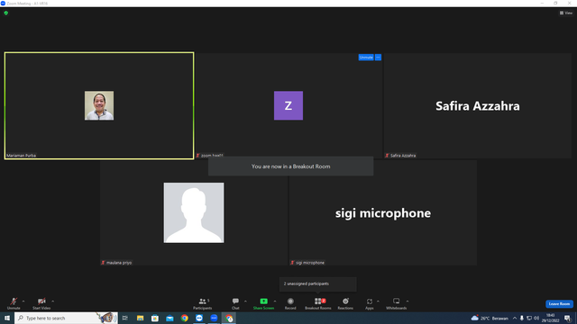Open the Windows notification center
The width and height of the screenshot is (577, 324).
(568, 318)
